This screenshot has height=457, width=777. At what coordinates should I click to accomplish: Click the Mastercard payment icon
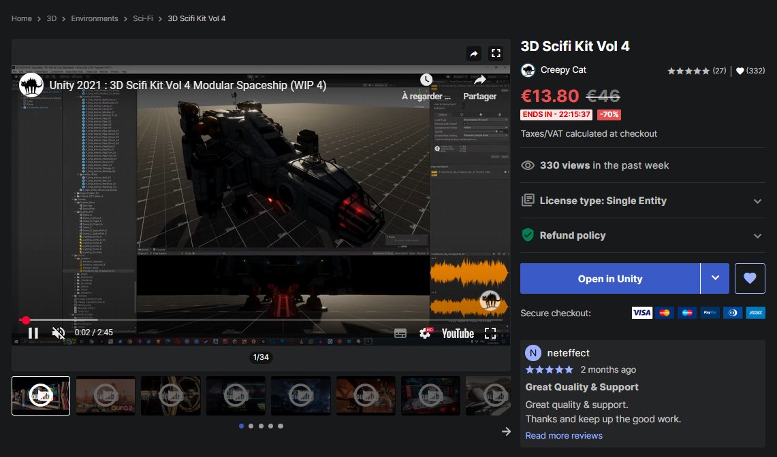(665, 312)
